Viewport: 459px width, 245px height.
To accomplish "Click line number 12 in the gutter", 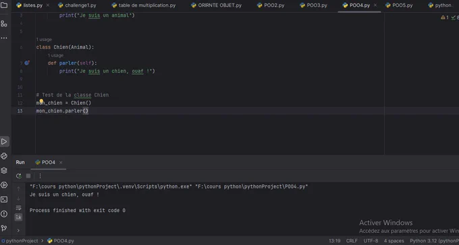I will (x=20, y=103).
